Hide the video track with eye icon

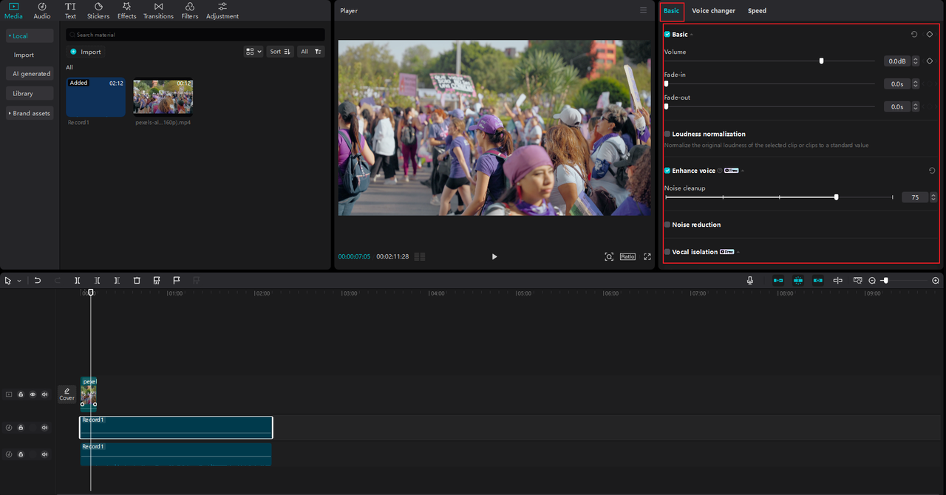pyautogui.click(x=33, y=395)
